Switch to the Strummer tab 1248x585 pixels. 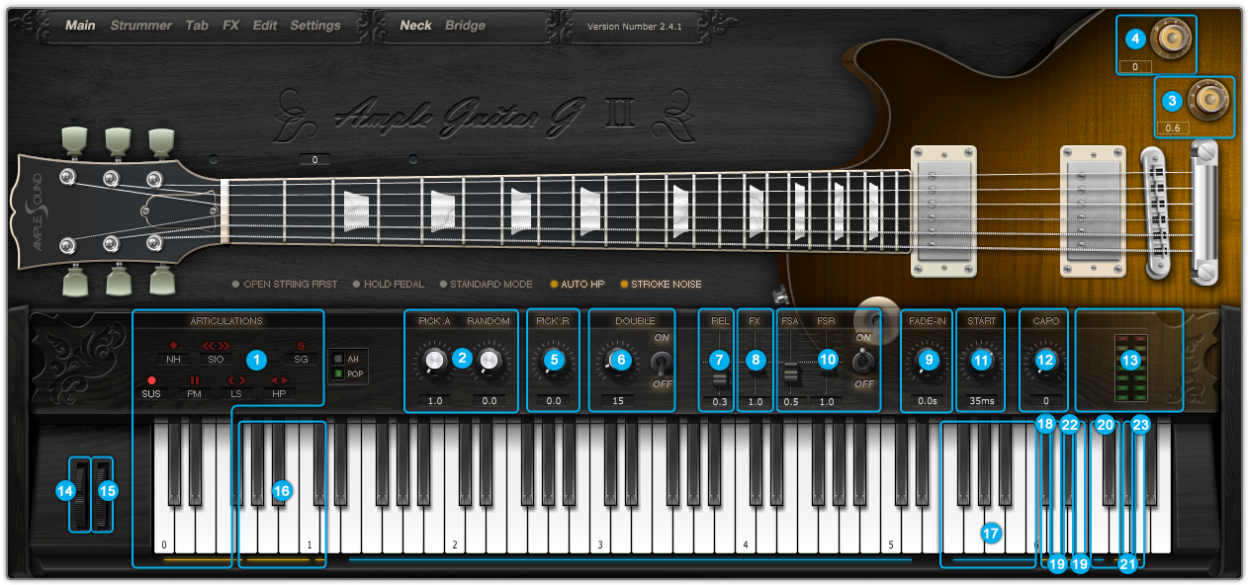140,26
